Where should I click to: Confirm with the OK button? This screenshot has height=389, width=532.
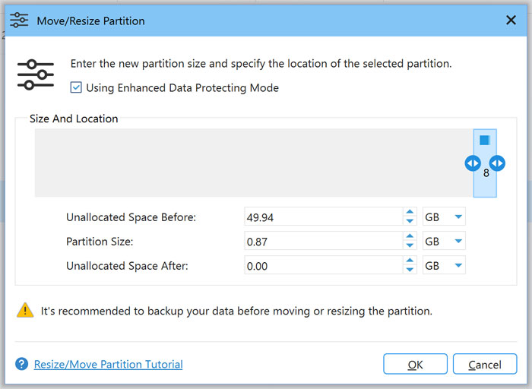(415, 364)
